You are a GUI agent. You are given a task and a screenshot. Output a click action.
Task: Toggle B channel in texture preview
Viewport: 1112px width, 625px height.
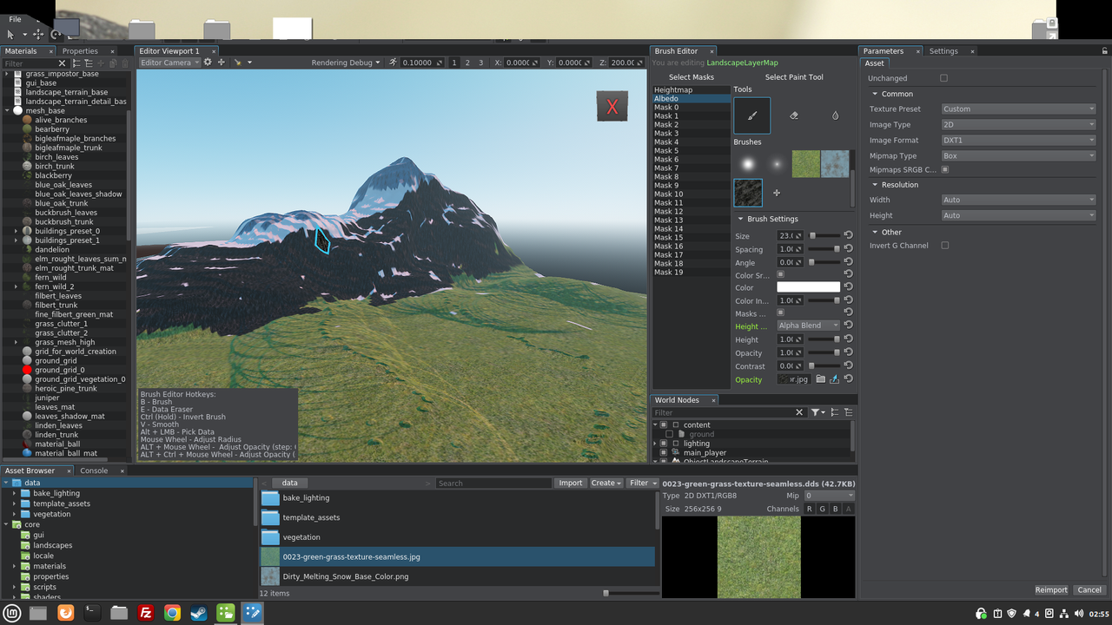[836, 509]
